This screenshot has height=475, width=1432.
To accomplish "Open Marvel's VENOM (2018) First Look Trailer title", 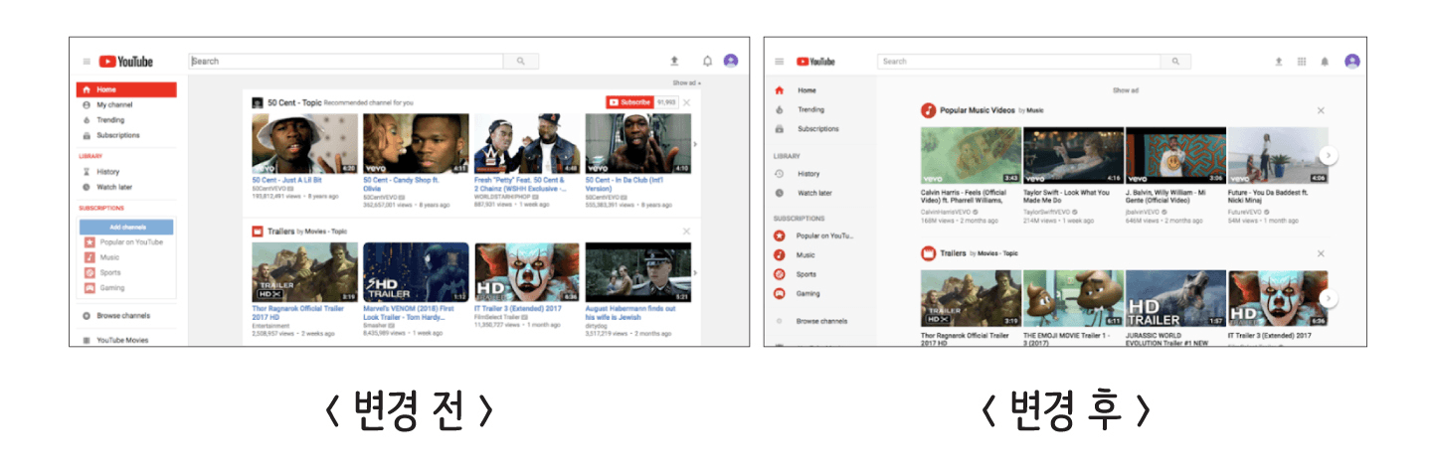I will point(410,313).
